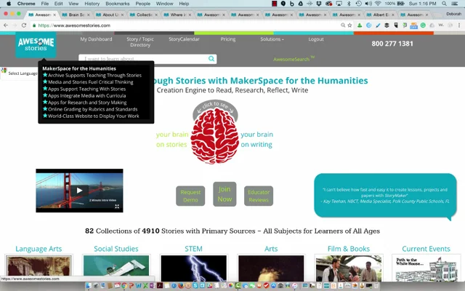
Task: Open the Bookmarks menu
Action: coord(118,4)
